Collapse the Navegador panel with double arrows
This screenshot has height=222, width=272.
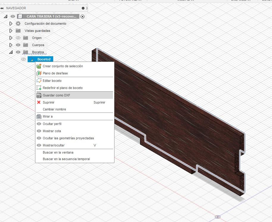(2, 8)
